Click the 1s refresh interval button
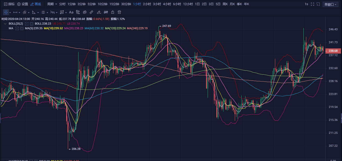 coord(306,4)
